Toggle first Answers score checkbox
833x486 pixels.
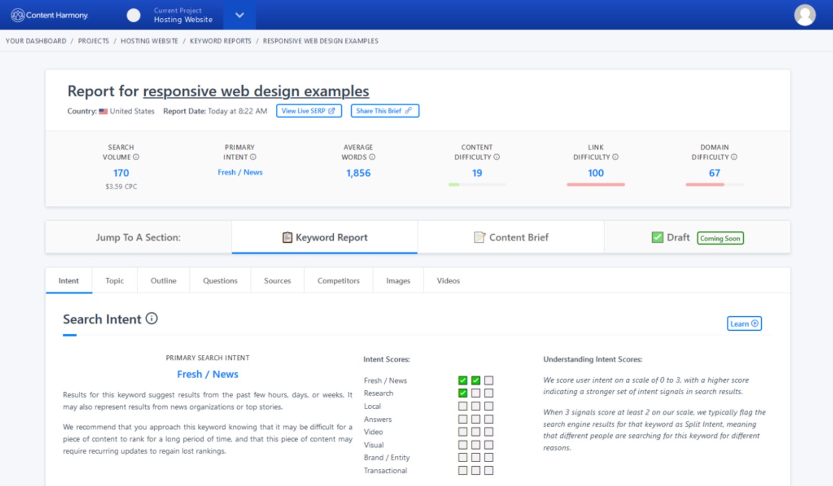463,419
